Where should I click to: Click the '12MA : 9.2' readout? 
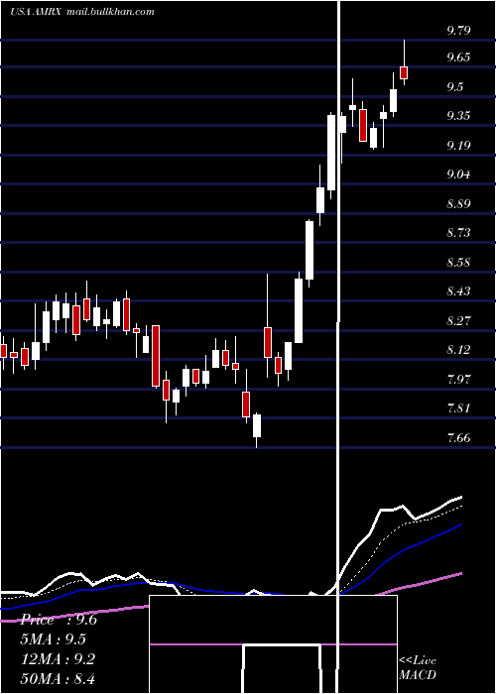58,659
